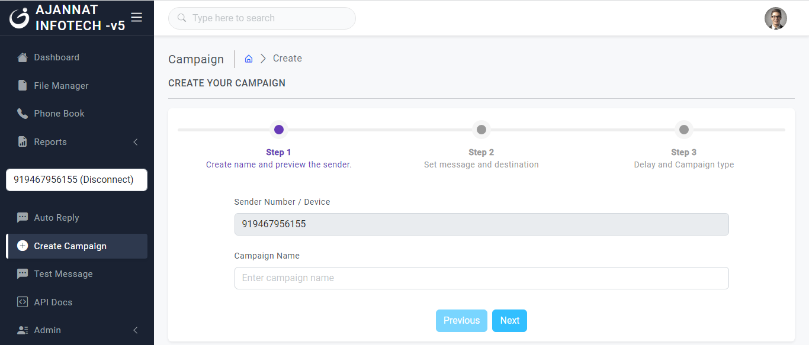Click the Reports chart icon
The image size is (809, 345).
[x=23, y=142]
